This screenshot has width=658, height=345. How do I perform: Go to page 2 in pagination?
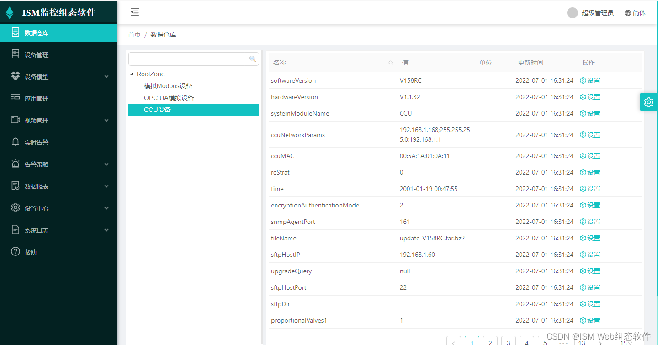point(490,341)
